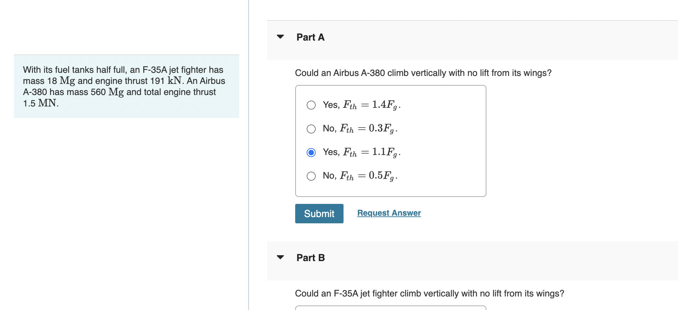Viewport: 678px width, 310px height.
Task: Click the '191 kN' thrust value
Action: point(166,81)
